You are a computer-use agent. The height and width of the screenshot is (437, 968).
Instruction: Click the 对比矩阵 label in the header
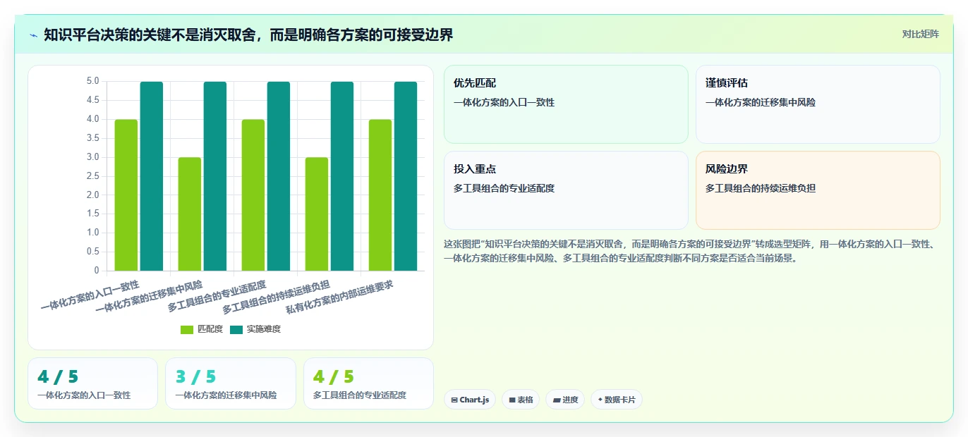coord(920,34)
